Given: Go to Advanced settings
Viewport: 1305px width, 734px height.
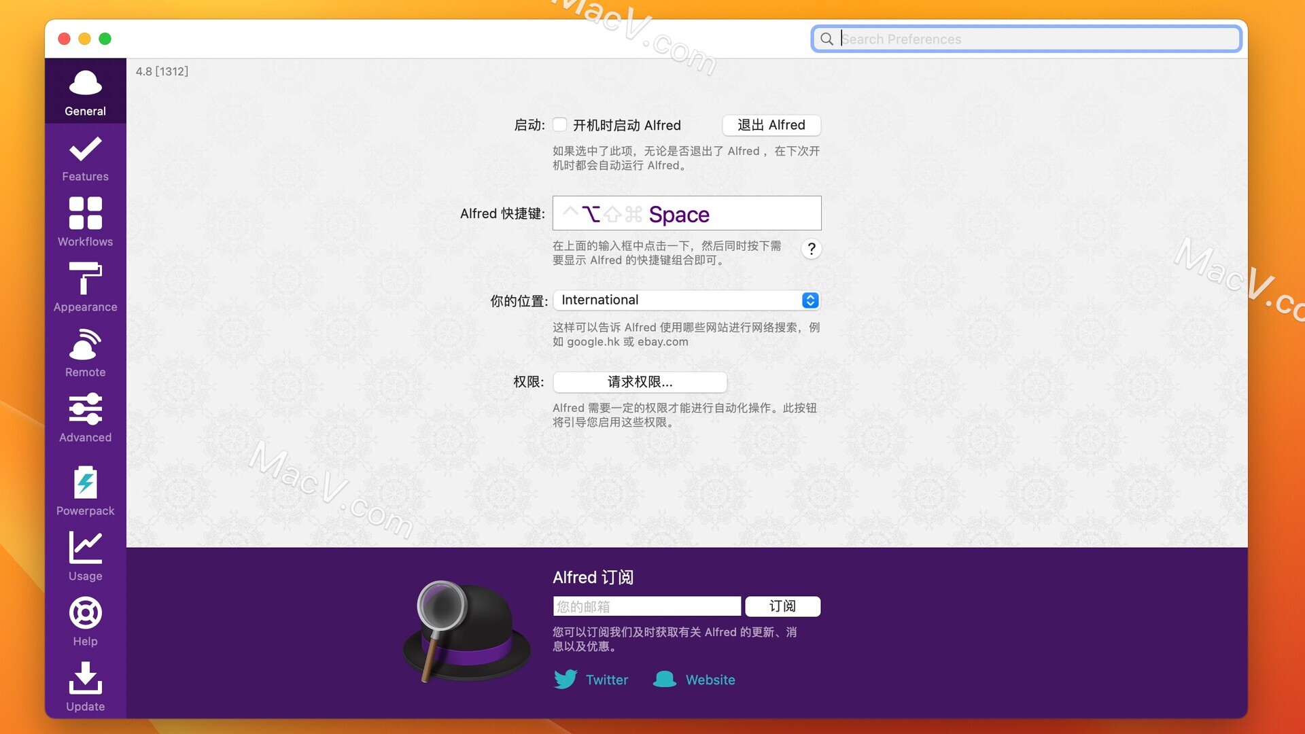Looking at the screenshot, I should (85, 419).
